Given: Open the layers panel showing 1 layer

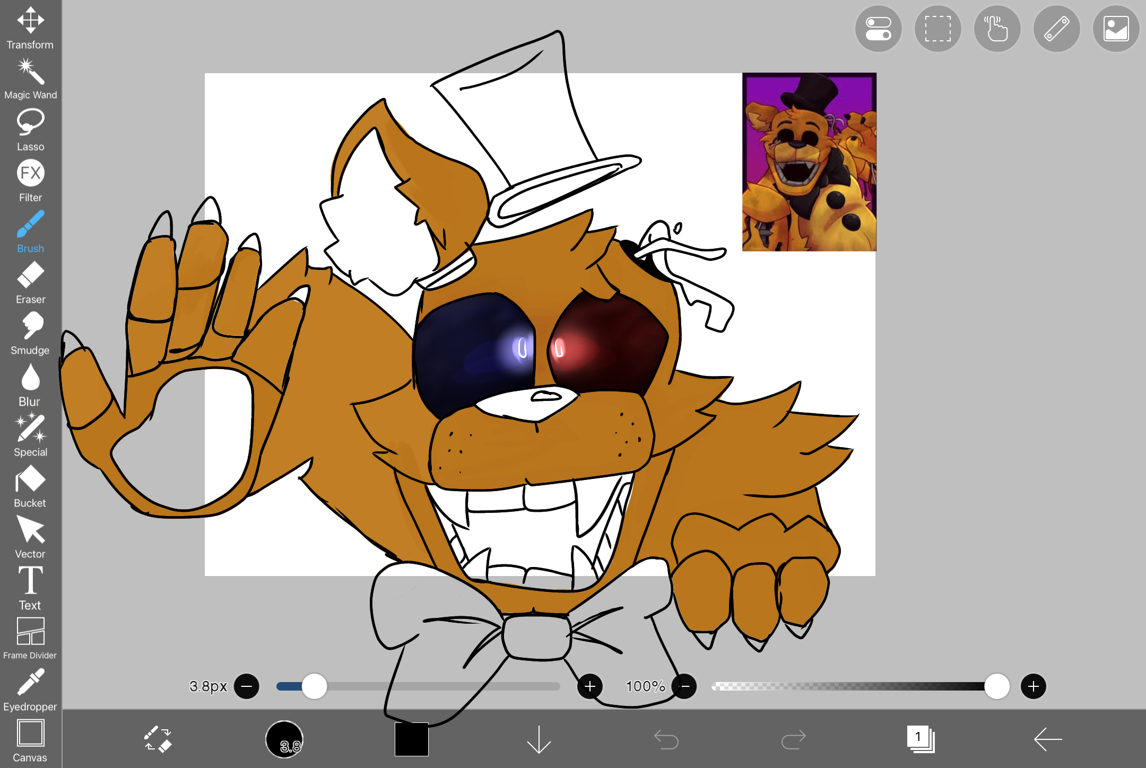Looking at the screenshot, I should click(x=921, y=739).
